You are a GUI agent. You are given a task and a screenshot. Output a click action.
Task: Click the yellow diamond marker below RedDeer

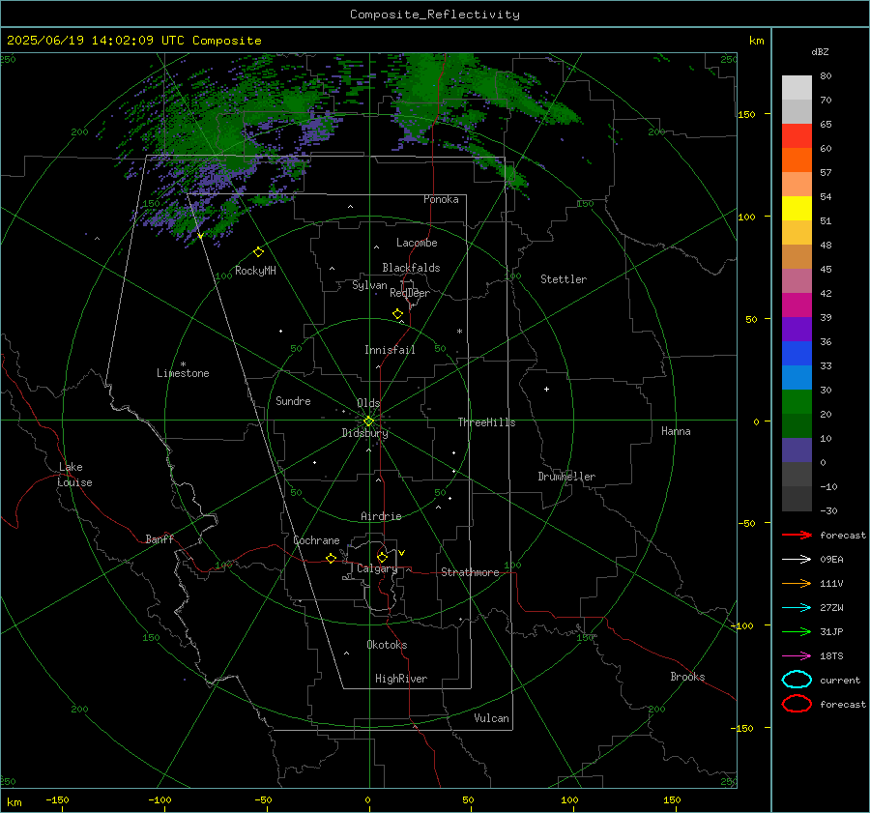tap(397, 314)
